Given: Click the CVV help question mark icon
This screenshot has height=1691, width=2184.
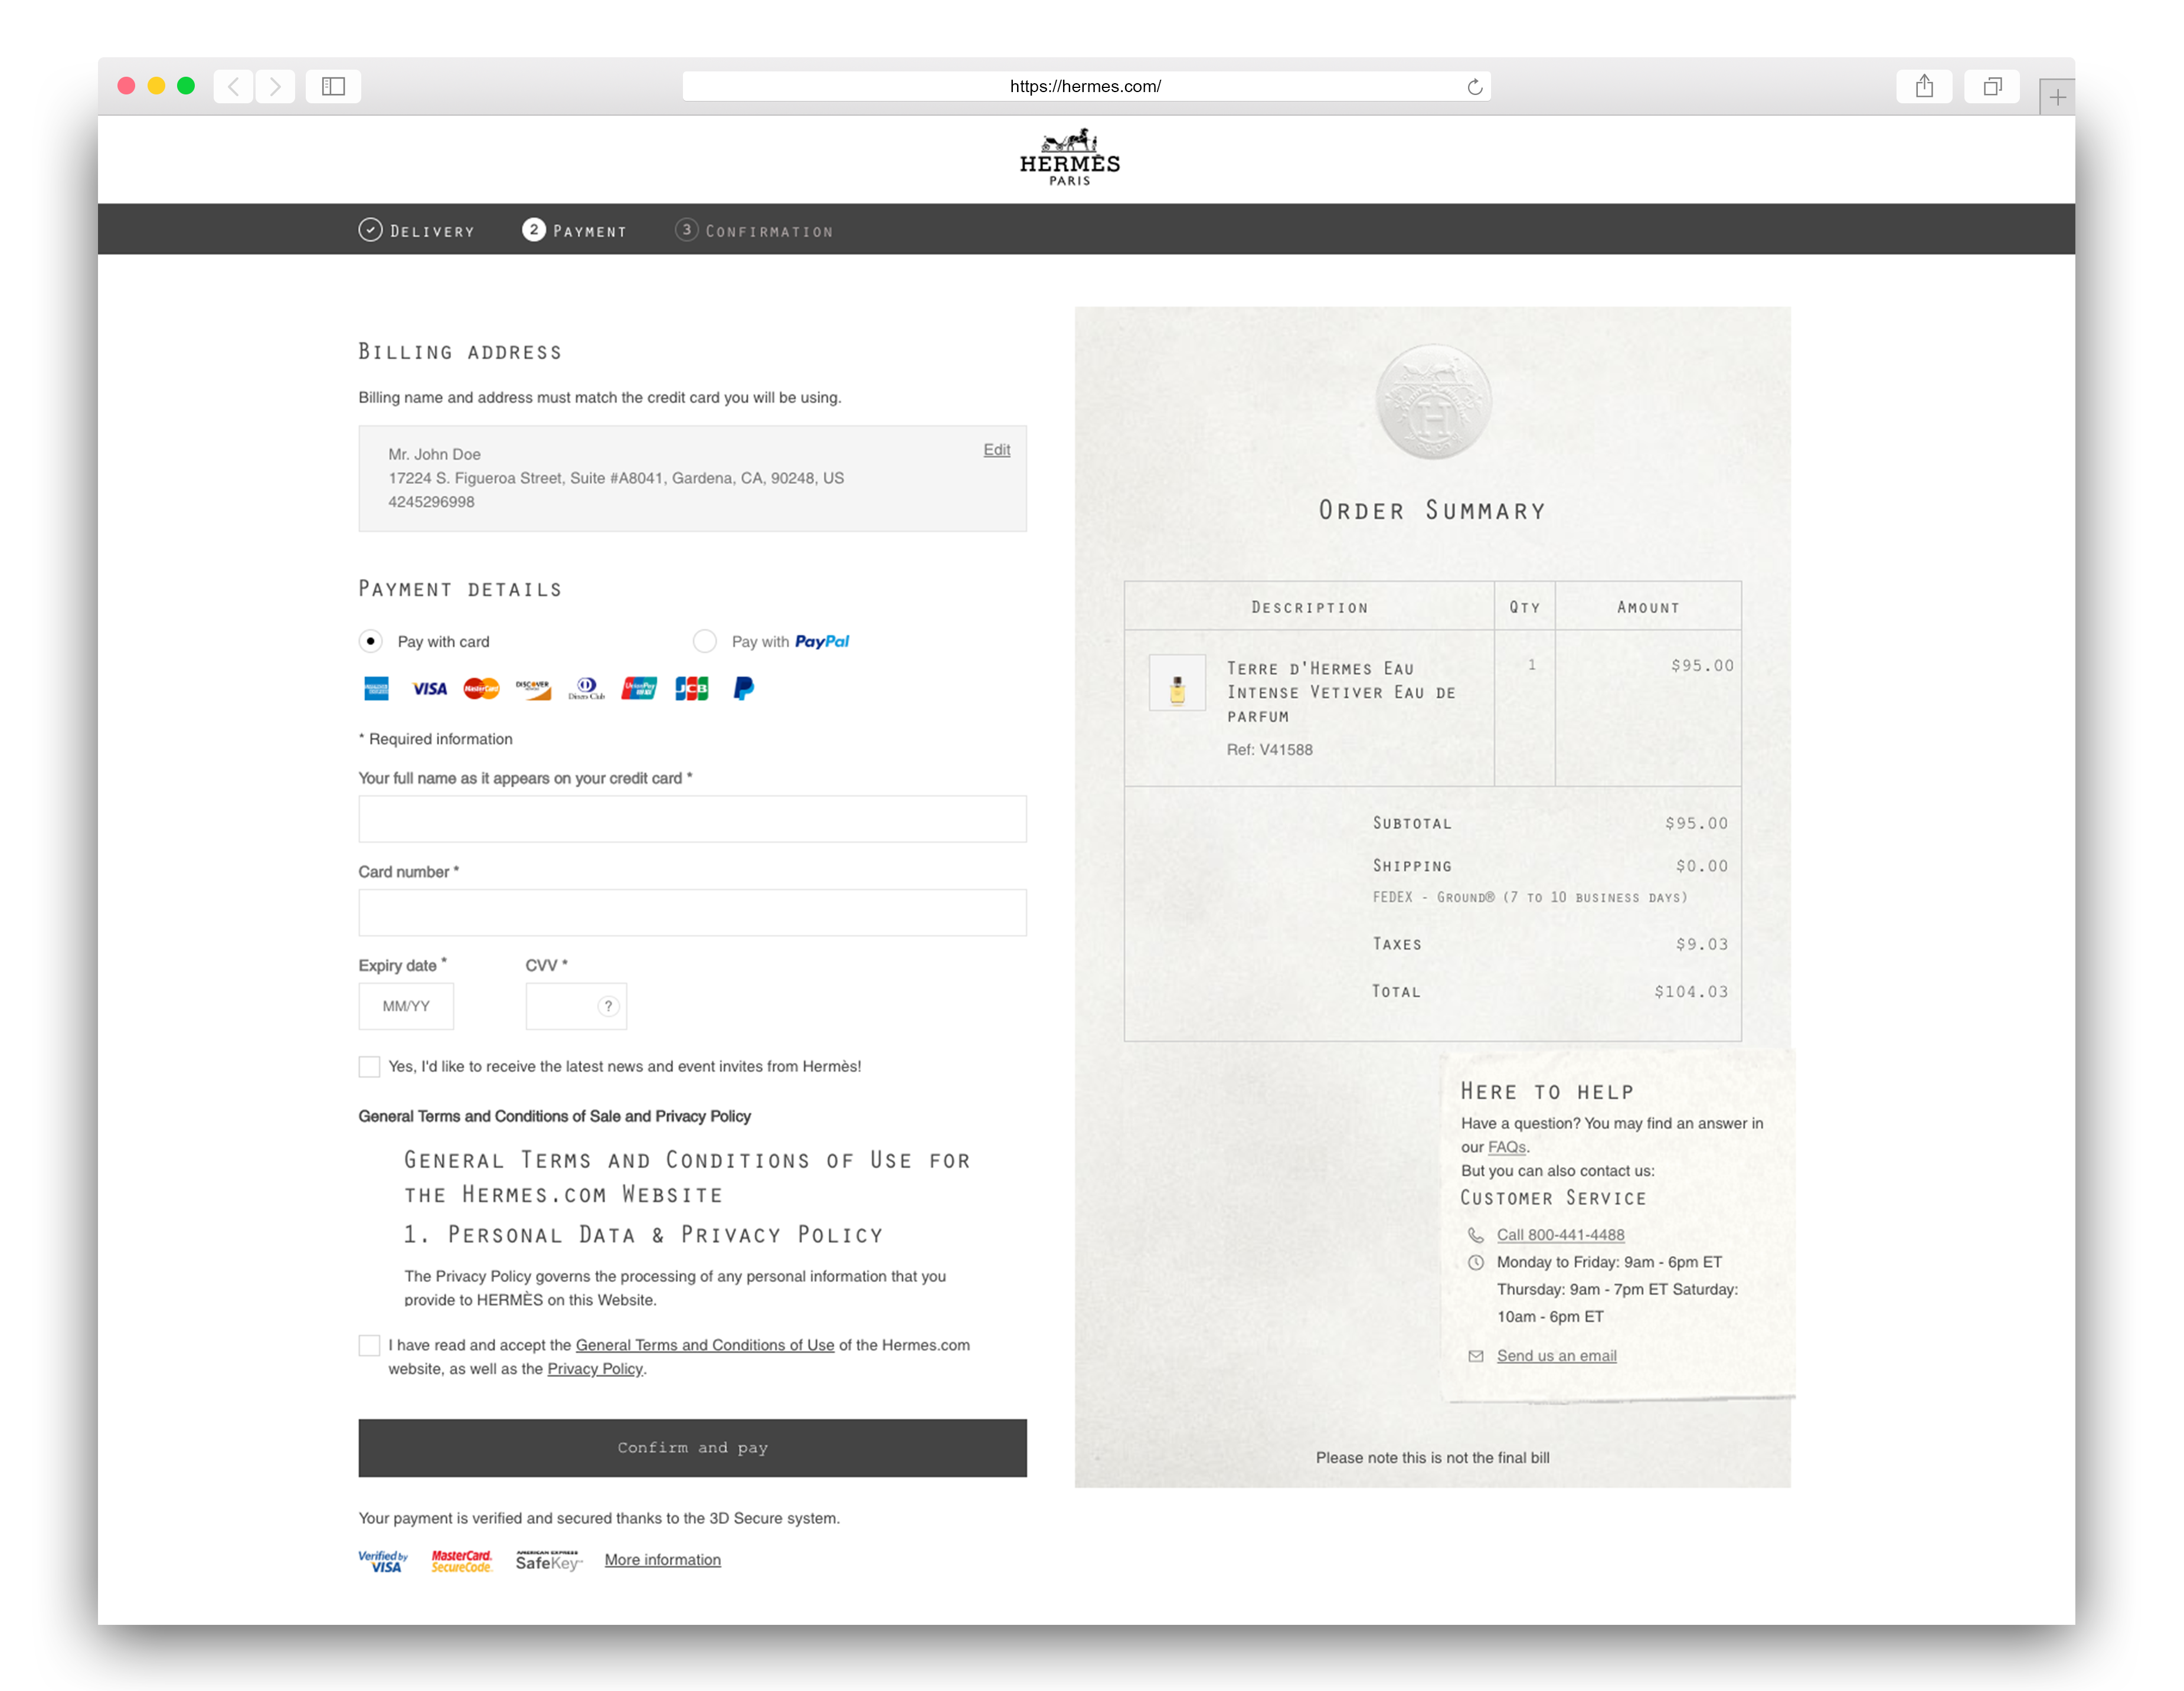Looking at the screenshot, I should click(608, 1006).
